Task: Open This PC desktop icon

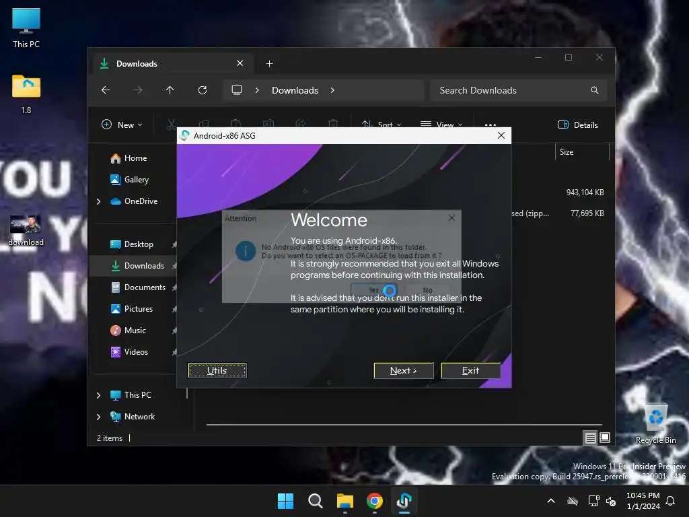Action: pyautogui.click(x=26, y=28)
